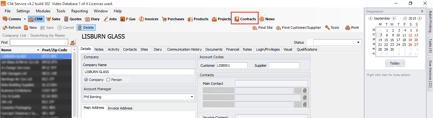Go to next year in Organiser
Viewport: 433px width, 118px height.
coord(420,18)
